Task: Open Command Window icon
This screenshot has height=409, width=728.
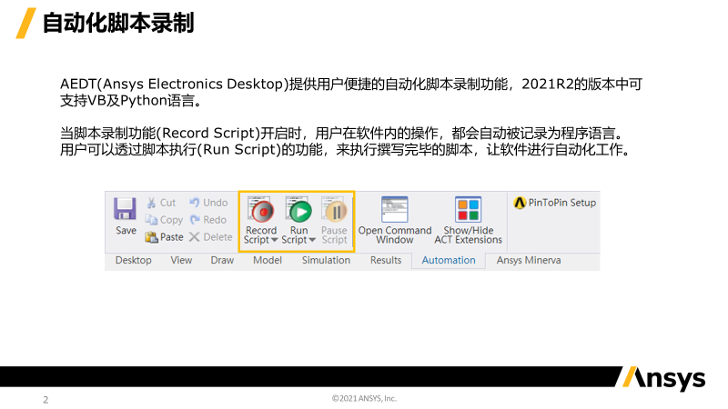Action: click(x=395, y=210)
